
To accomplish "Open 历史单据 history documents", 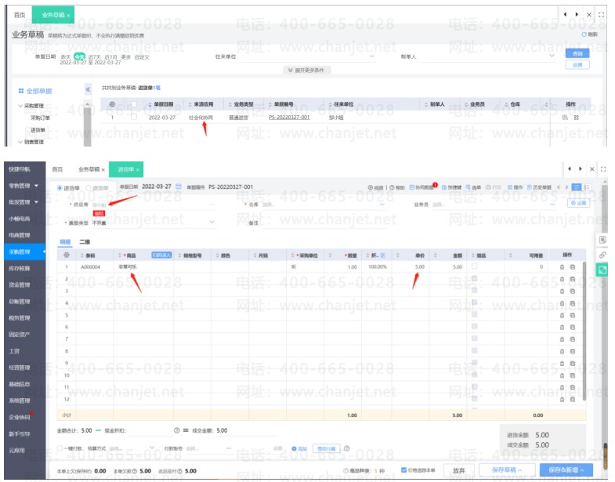I will coord(539,188).
